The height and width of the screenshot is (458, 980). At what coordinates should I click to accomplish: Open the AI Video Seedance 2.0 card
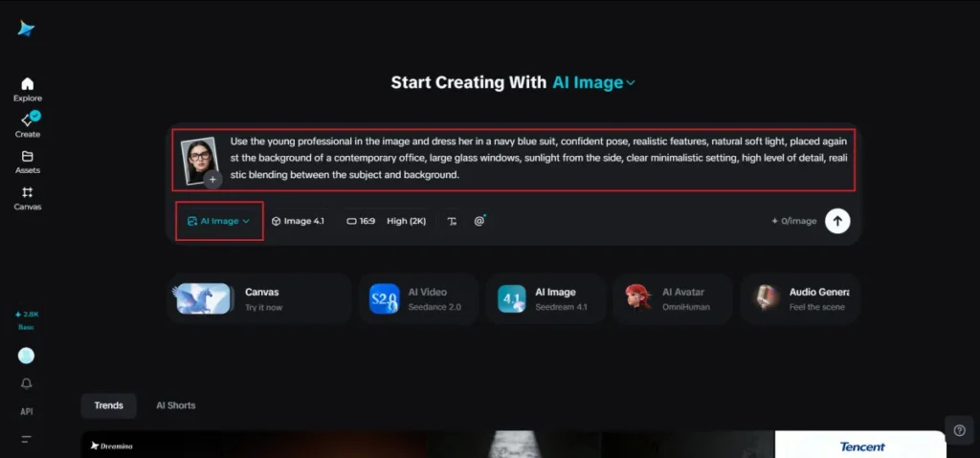416,299
